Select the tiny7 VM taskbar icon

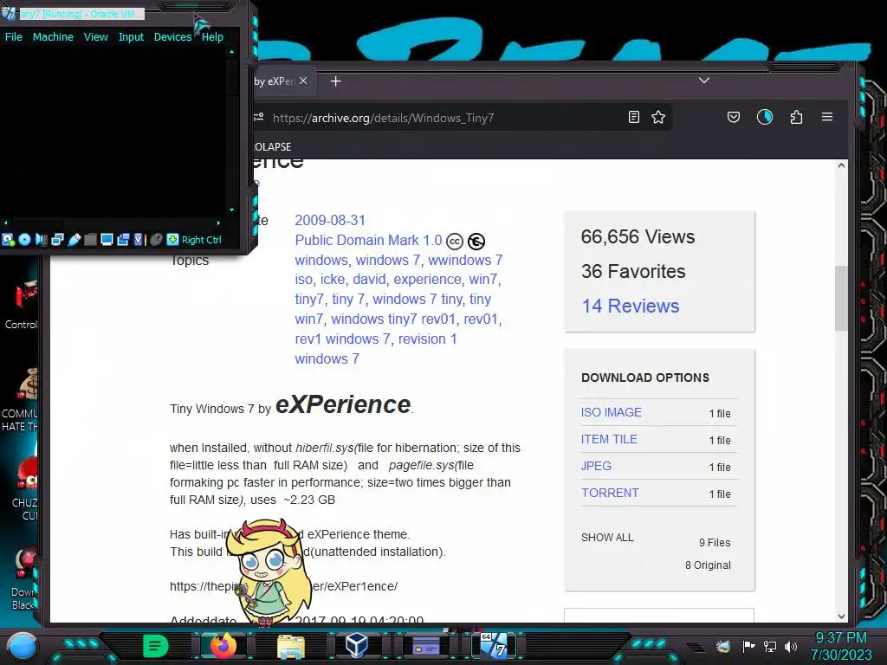pyautogui.click(x=494, y=646)
